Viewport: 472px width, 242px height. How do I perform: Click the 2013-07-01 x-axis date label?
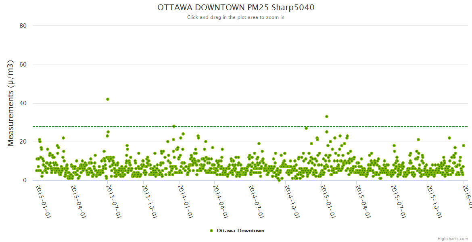(x=114, y=196)
